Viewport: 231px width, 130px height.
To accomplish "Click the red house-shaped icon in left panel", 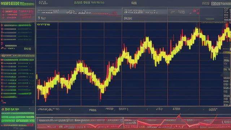I will tap(2, 48).
